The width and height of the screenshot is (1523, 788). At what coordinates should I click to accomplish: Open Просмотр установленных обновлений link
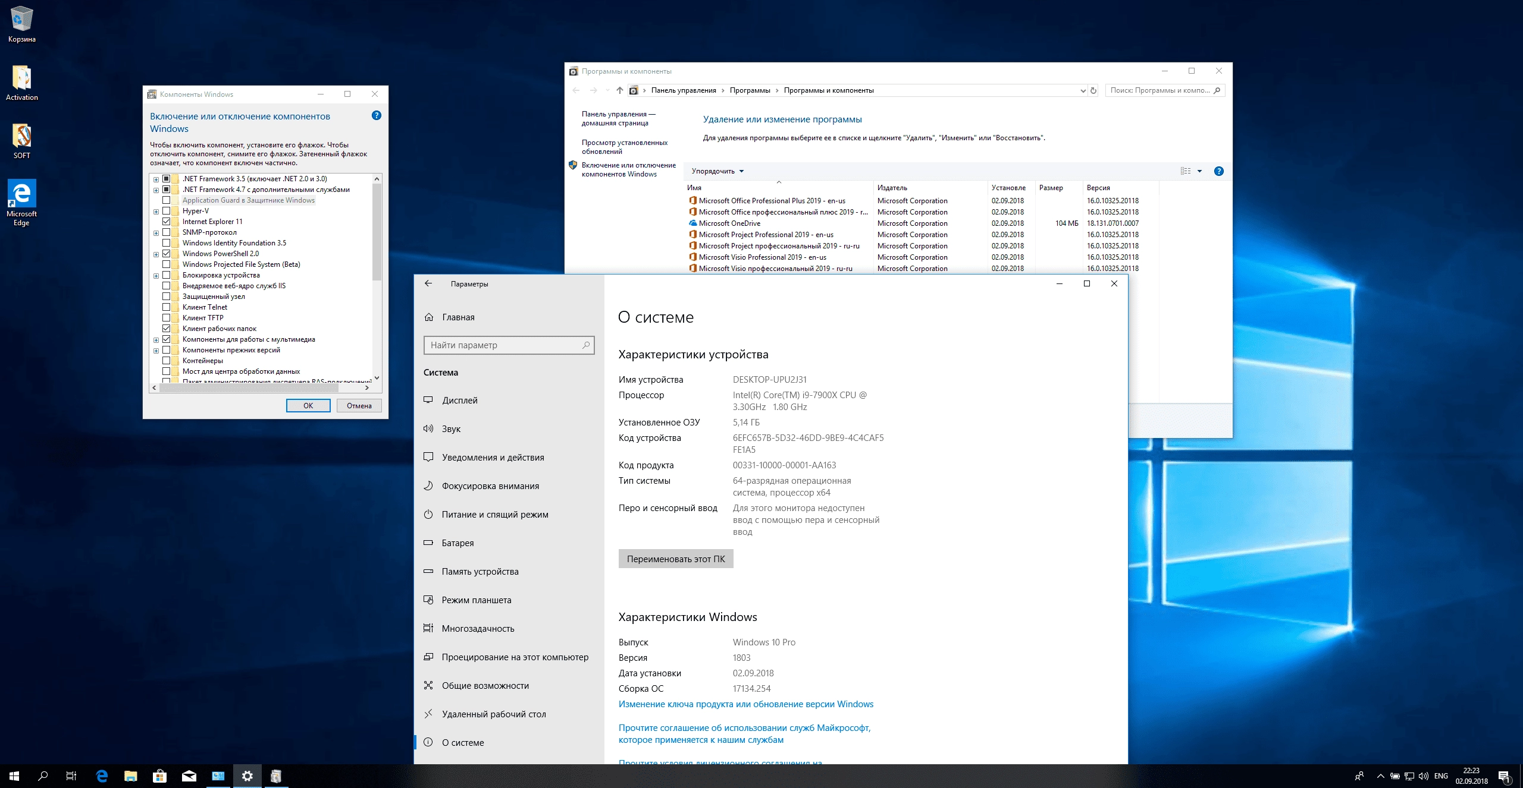coord(625,147)
